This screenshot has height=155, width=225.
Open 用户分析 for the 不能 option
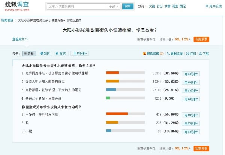pyautogui.click(x=191, y=131)
